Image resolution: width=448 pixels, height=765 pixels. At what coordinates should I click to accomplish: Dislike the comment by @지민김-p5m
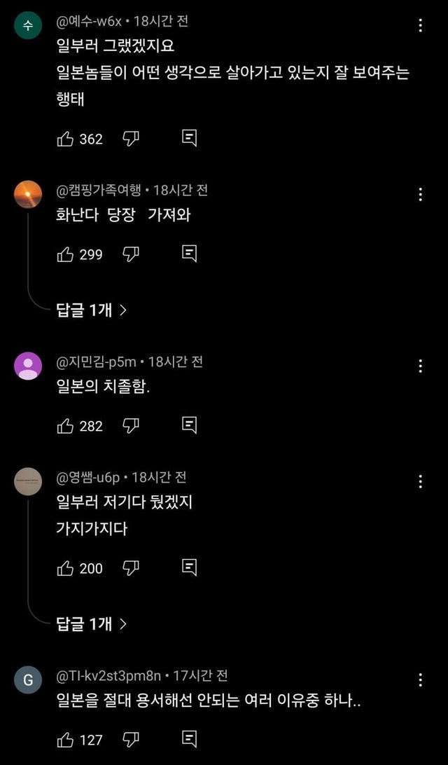[131, 425]
